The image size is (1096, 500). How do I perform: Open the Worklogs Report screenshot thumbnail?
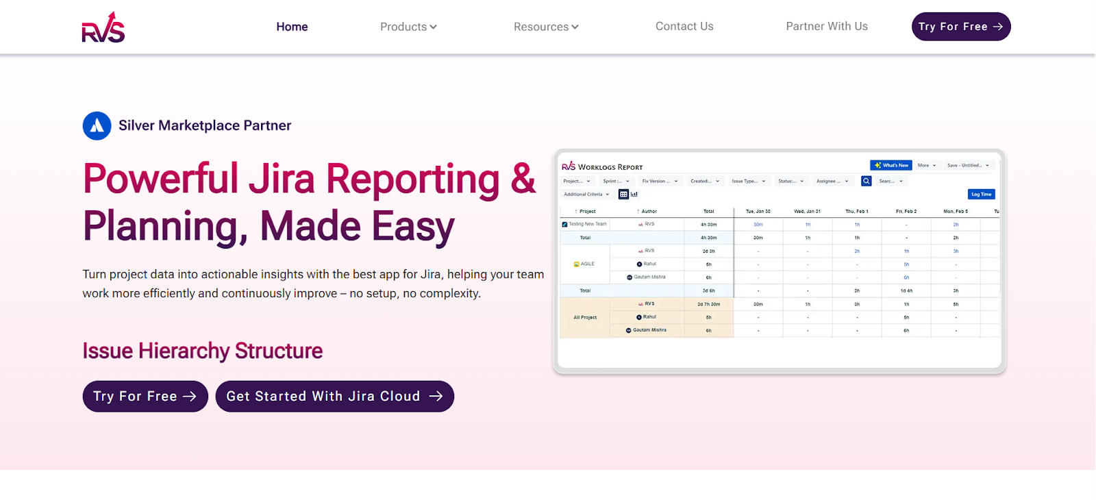(x=780, y=262)
